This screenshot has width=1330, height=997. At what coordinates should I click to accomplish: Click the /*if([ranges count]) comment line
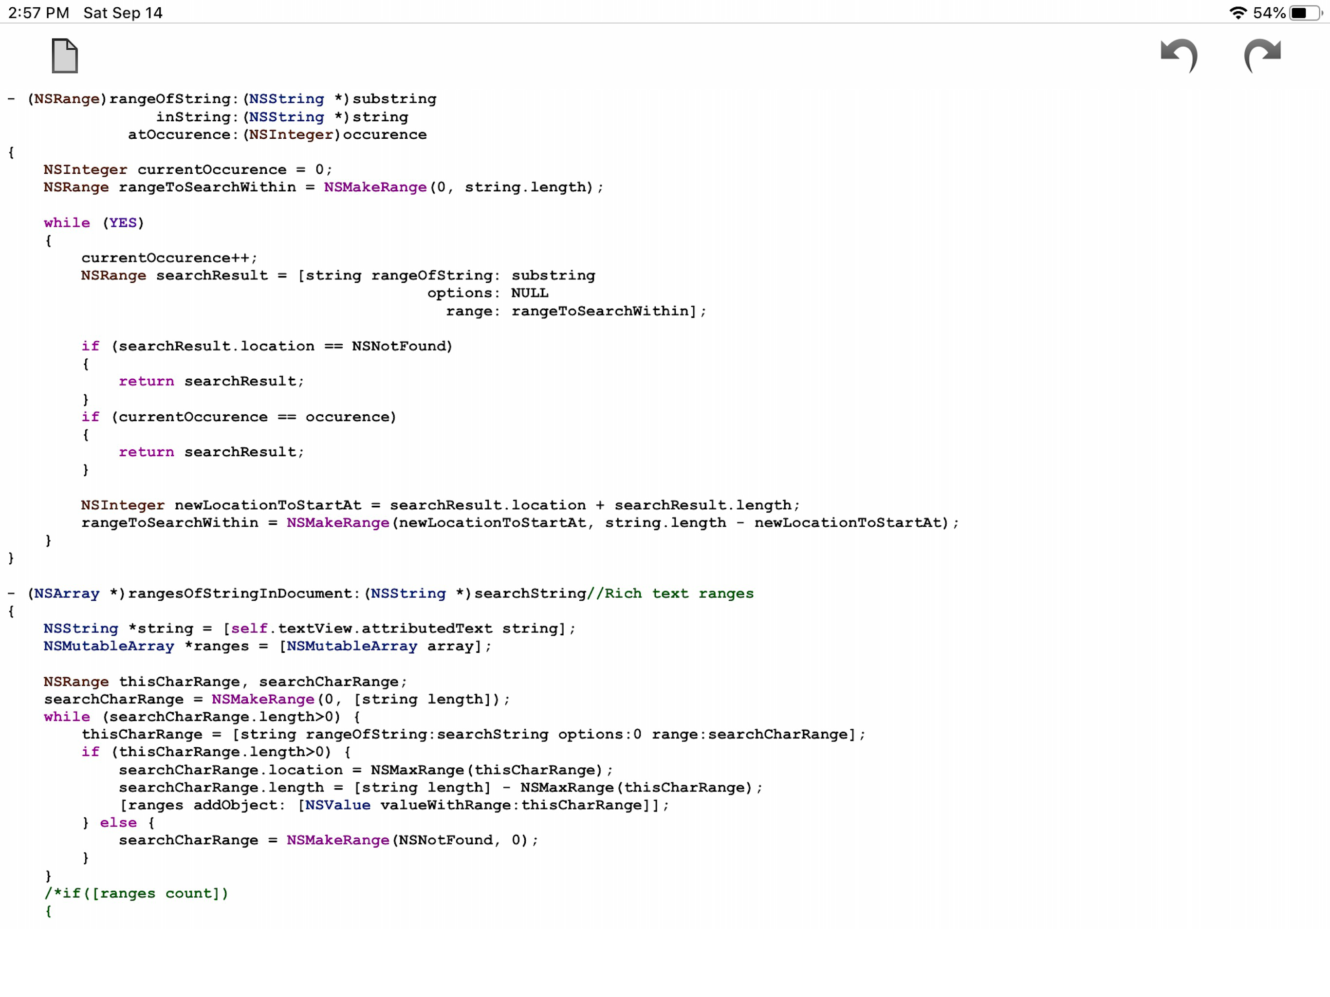coord(136,893)
